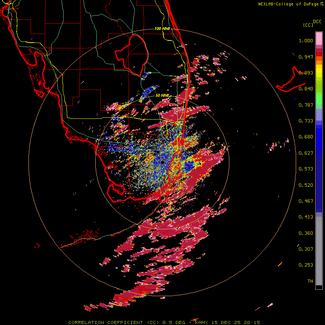Click the 20:15 timestamp
This screenshot has height=325, width=325.
(252, 322)
